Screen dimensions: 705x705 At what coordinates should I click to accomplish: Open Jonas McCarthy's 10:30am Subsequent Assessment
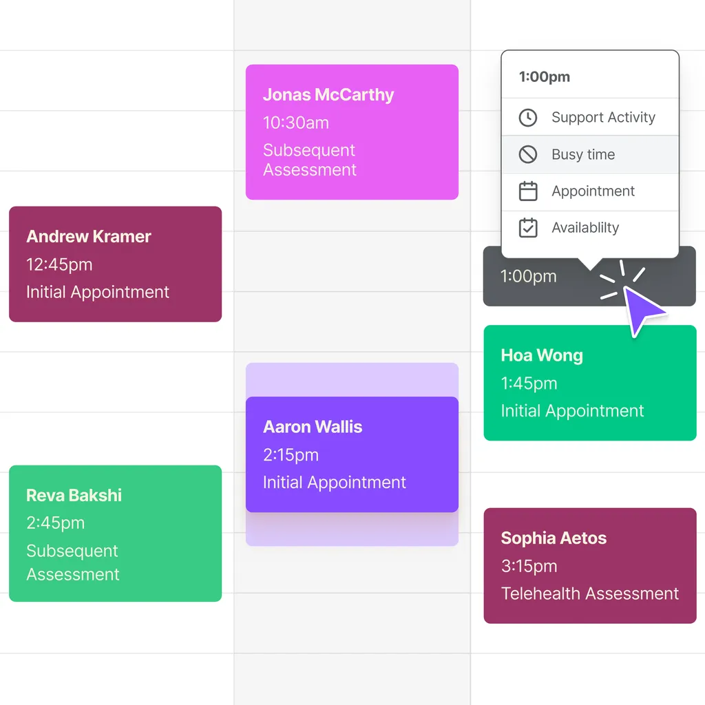click(x=352, y=131)
